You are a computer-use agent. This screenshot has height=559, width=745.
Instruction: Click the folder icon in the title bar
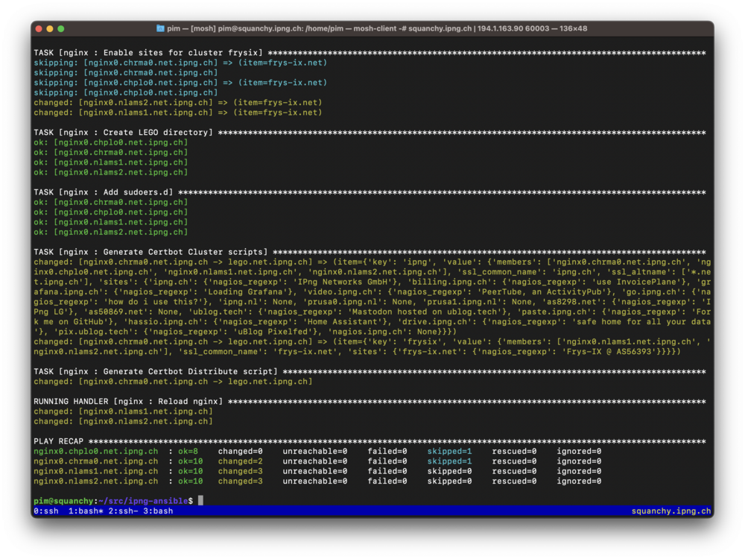point(160,28)
